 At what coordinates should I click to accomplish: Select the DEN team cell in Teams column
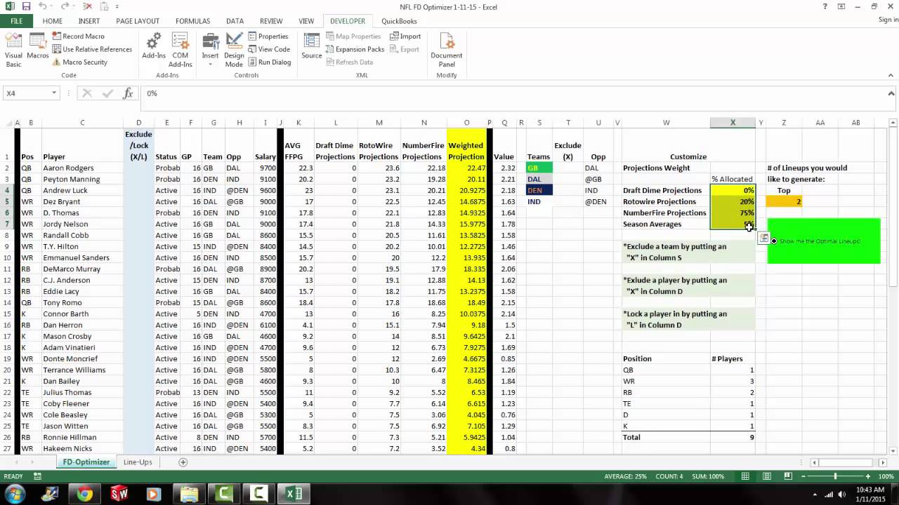coord(539,190)
